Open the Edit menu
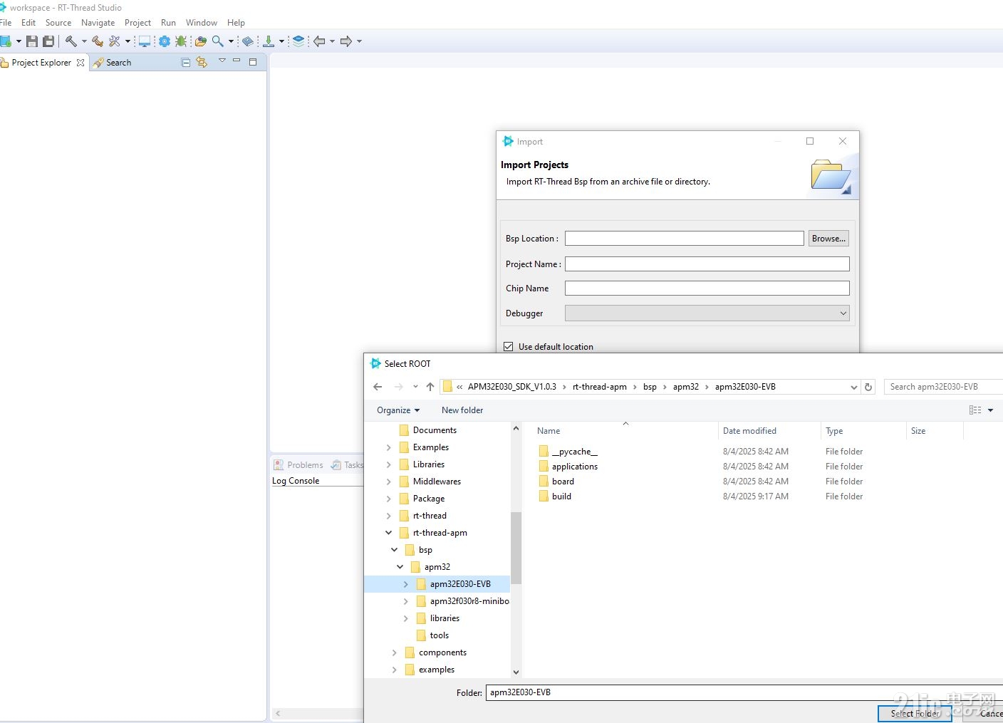1003x723 pixels. (28, 23)
